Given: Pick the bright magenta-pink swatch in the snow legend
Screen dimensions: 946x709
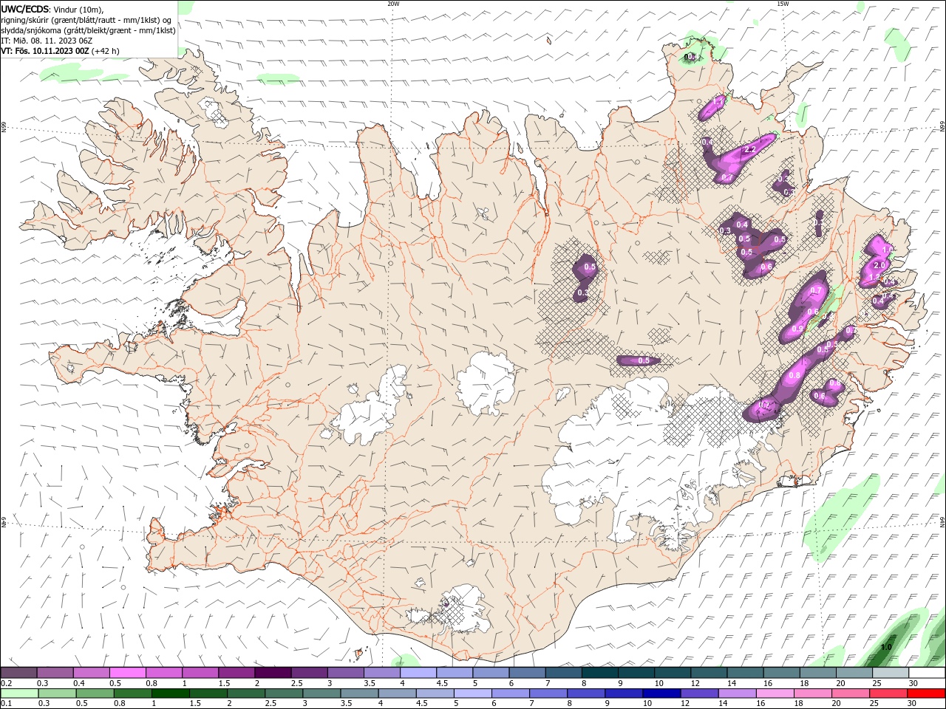Looking at the screenshot, I should pos(128,673).
